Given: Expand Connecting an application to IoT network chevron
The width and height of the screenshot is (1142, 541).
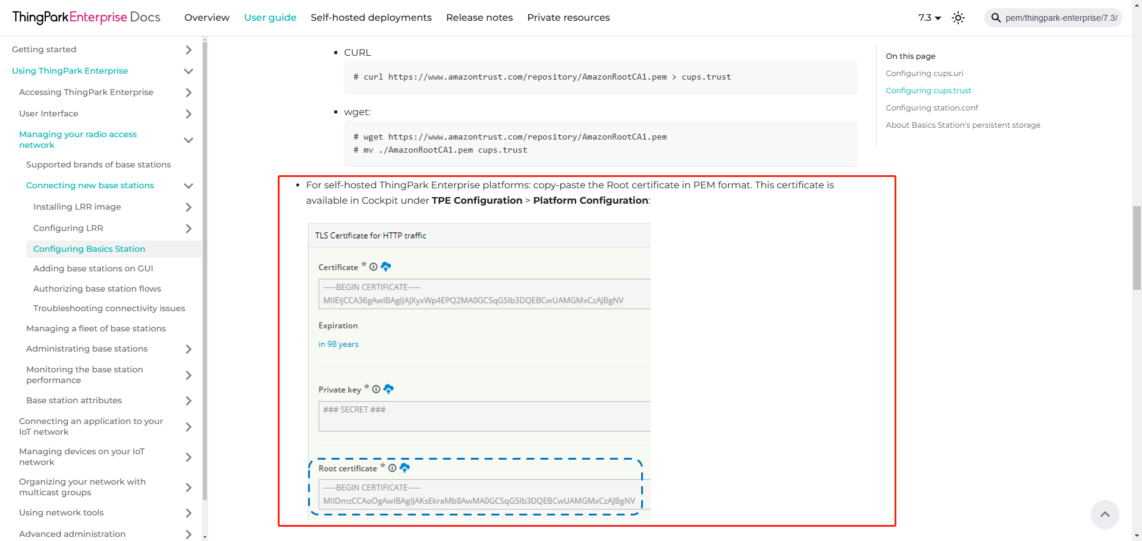Looking at the screenshot, I should tap(189, 427).
